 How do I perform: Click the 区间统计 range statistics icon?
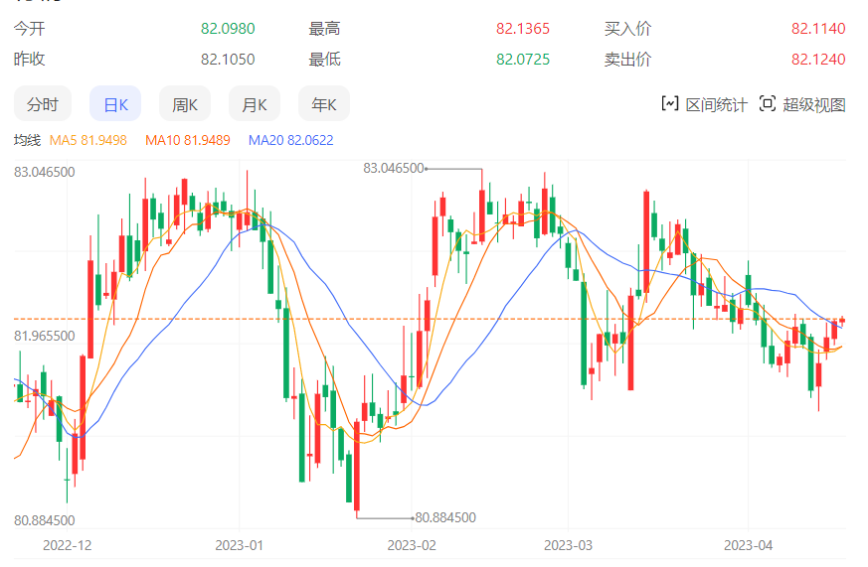(670, 103)
